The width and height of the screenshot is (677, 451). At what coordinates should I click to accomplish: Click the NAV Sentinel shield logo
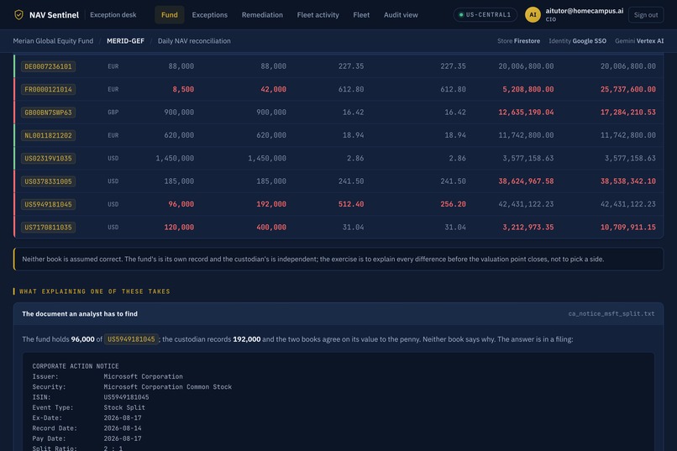(x=18, y=14)
